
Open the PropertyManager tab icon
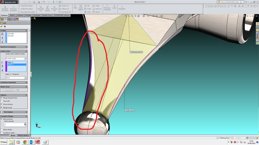click(5, 19)
